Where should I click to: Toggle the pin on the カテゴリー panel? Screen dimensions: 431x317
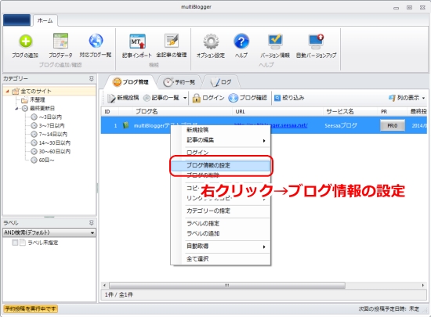click(x=92, y=78)
